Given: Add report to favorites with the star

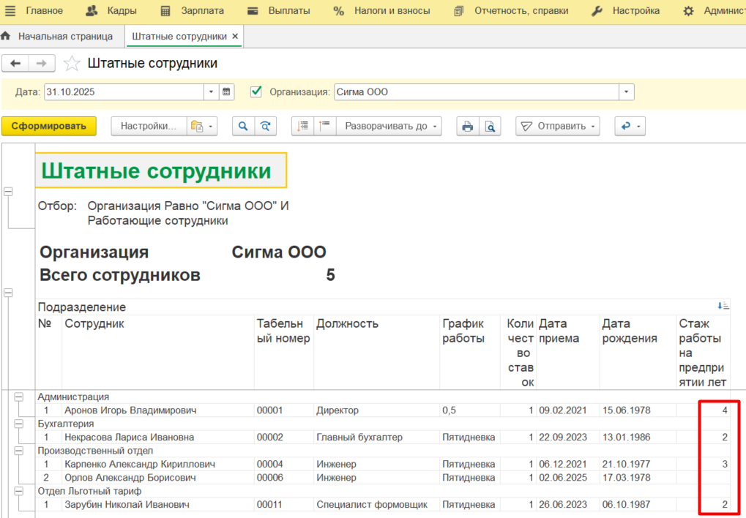Looking at the screenshot, I should tap(72, 63).
